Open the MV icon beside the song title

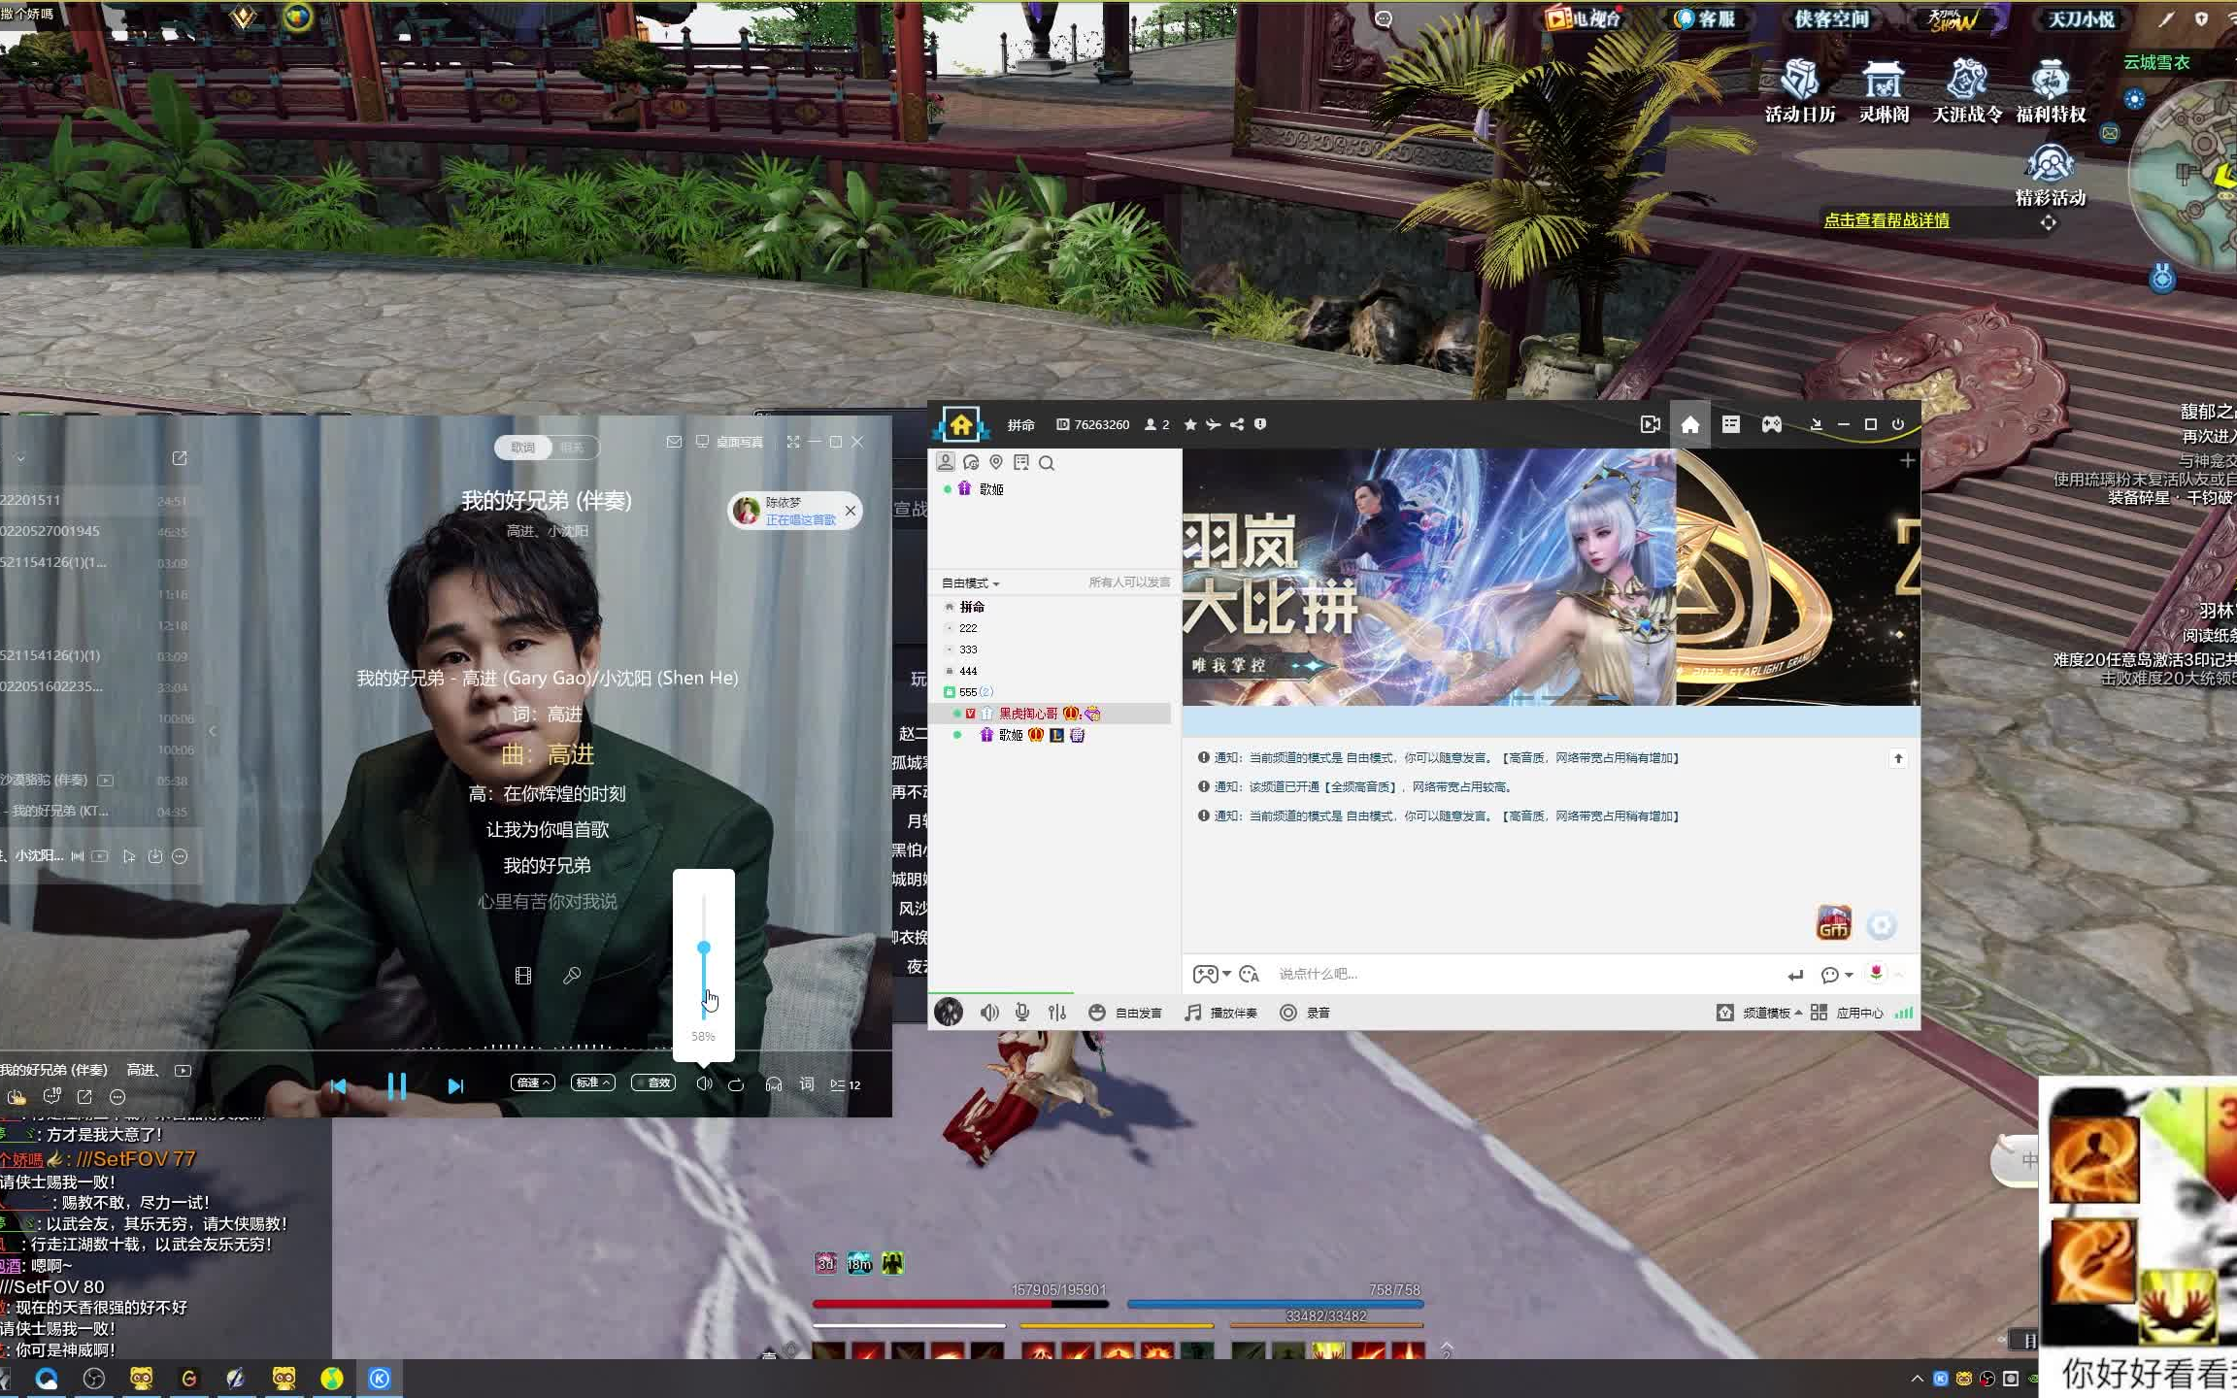coord(183,1070)
